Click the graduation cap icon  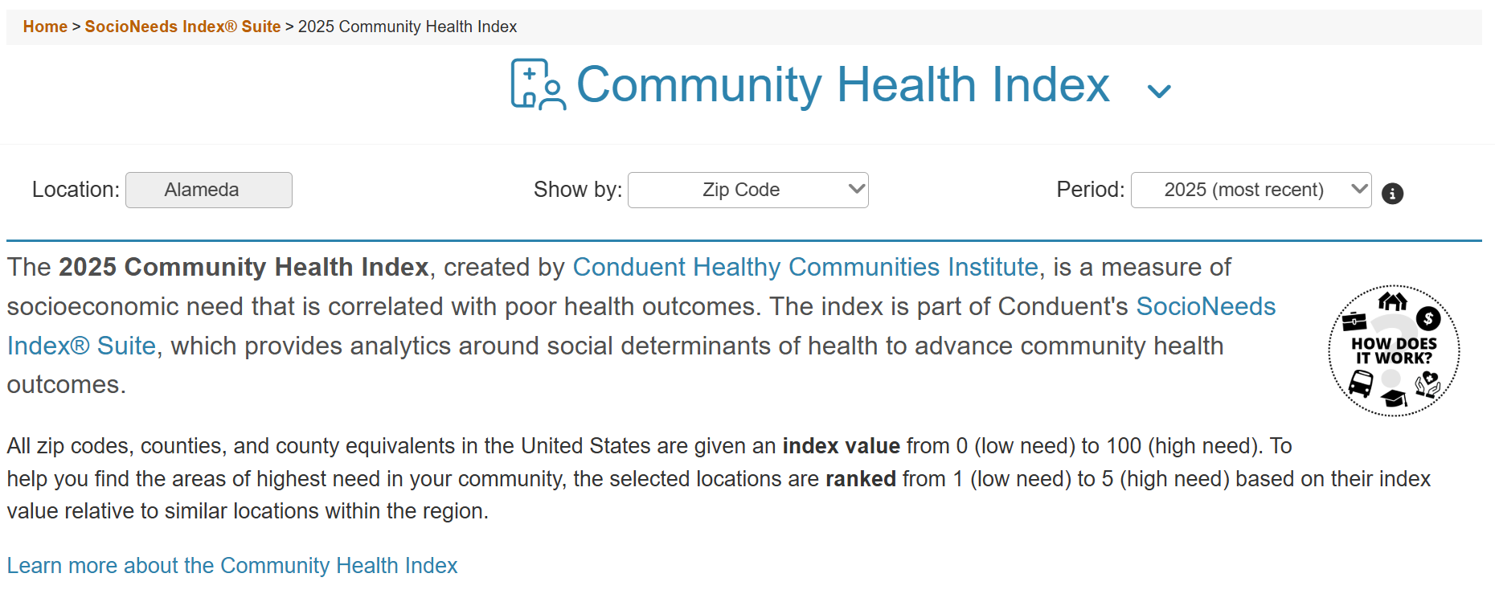[x=1394, y=398]
